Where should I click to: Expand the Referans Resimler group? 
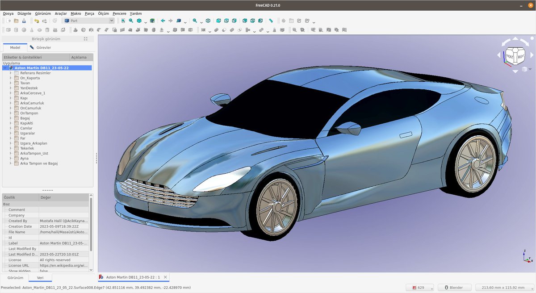click(10, 73)
